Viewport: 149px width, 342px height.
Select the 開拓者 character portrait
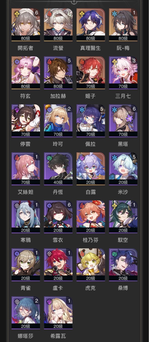click(26, 25)
